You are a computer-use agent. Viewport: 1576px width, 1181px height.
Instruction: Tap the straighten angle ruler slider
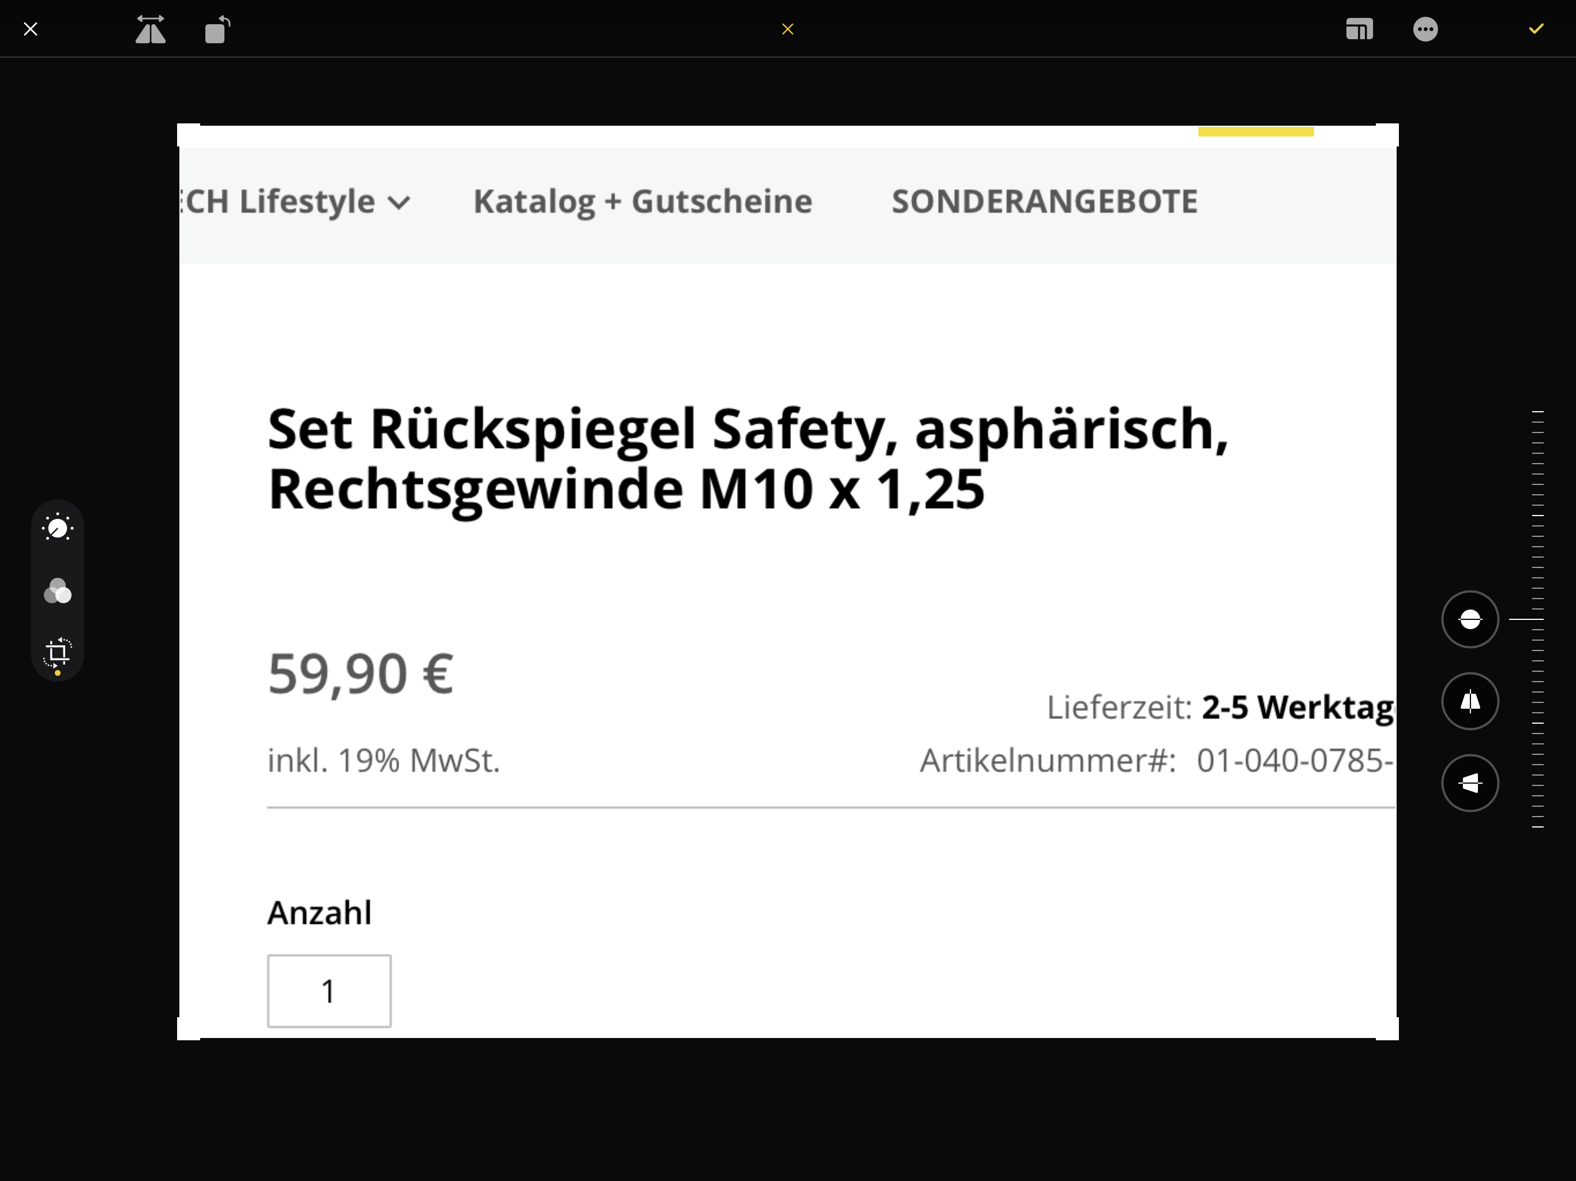tap(1537, 619)
